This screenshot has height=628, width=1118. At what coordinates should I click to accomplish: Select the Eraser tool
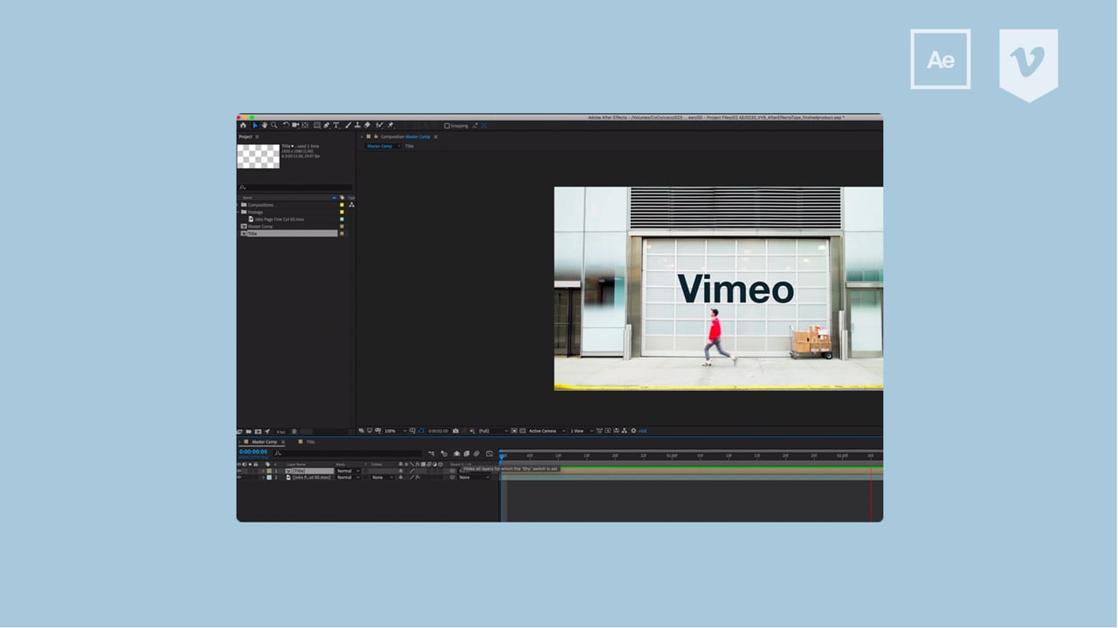click(367, 126)
